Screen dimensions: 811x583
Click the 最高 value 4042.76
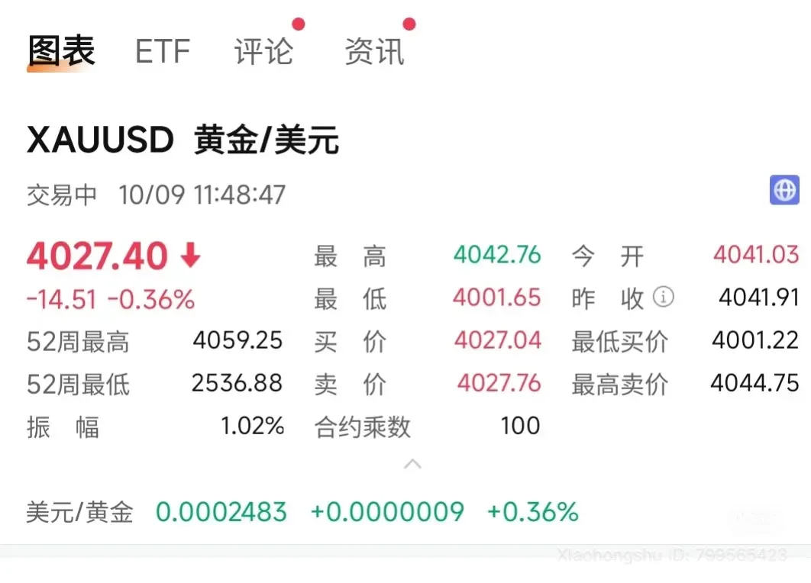pos(497,255)
